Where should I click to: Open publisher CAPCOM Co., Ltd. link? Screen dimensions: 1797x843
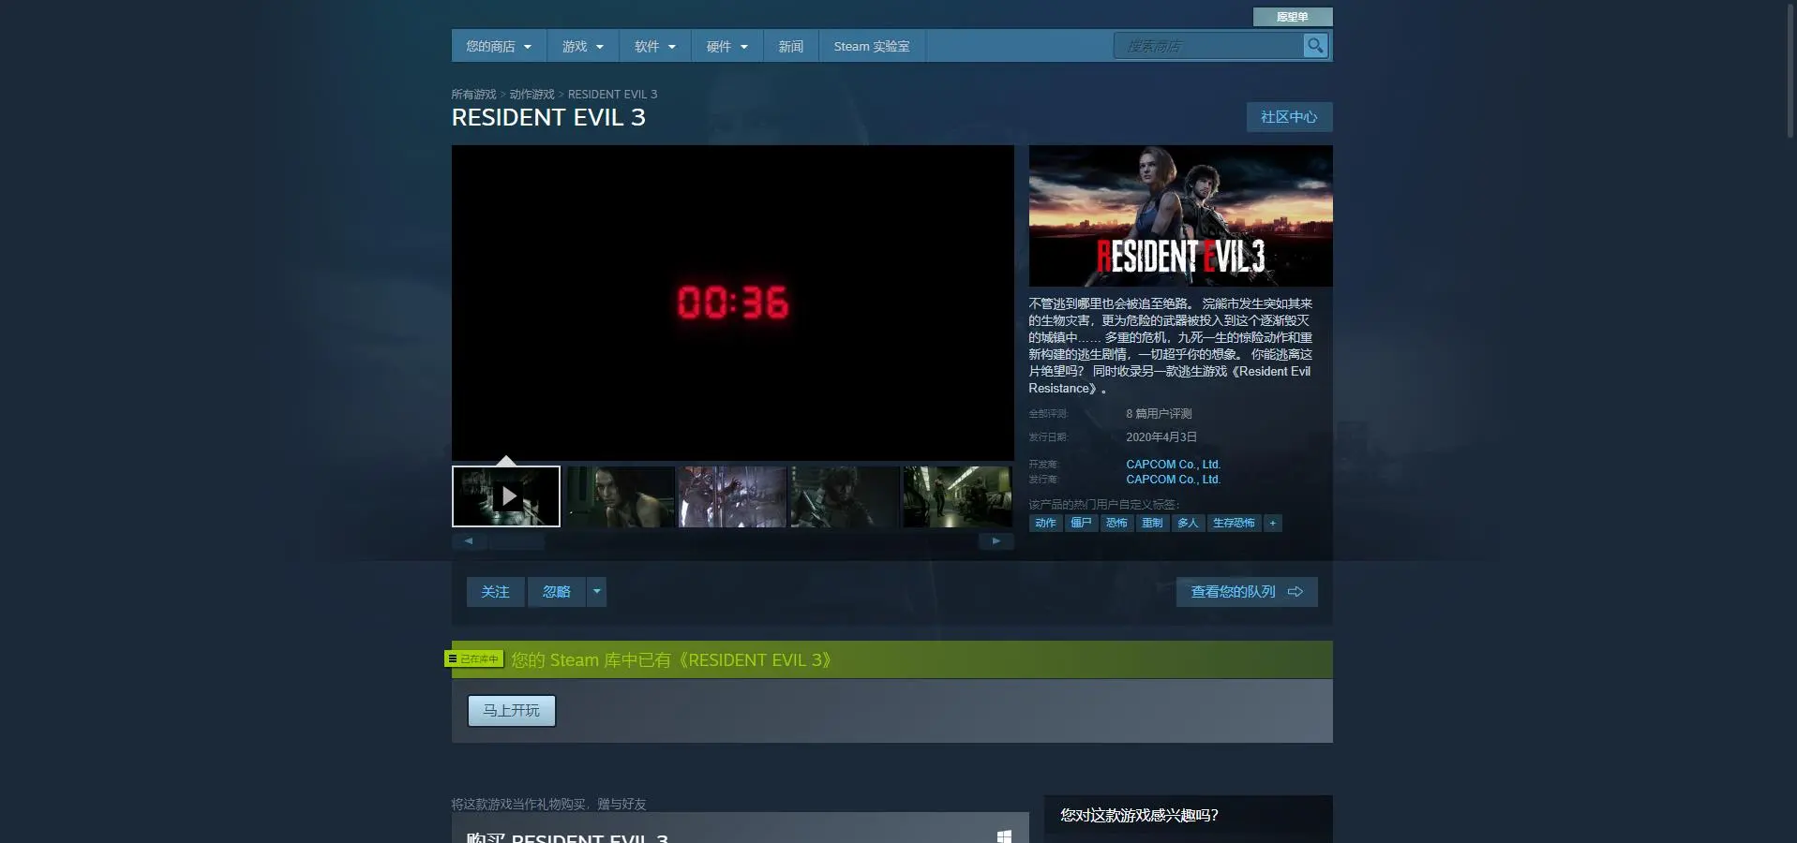pyautogui.click(x=1173, y=480)
